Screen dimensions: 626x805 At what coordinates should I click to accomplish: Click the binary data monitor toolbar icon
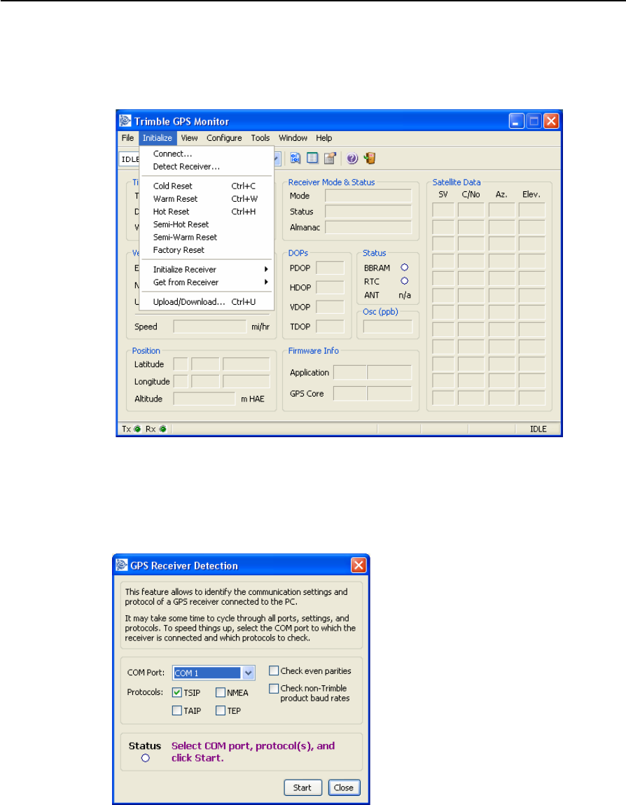[x=295, y=158]
